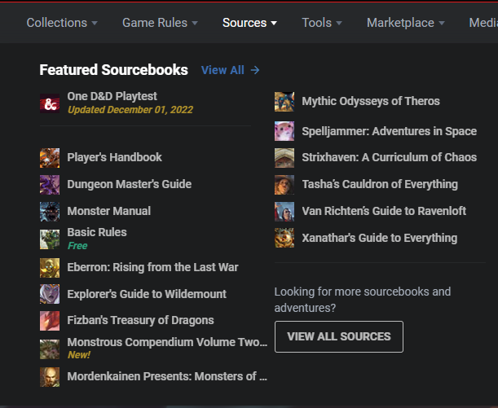This screenshot has width=498, height=408.
Task: Click the 'Updated December 01, 2022' text
Action: pyautogui.click(x=130, y=110)
